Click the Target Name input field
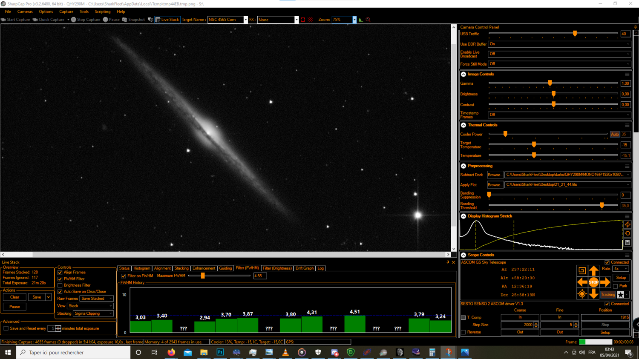639x359 pixels. pos(226,20)
